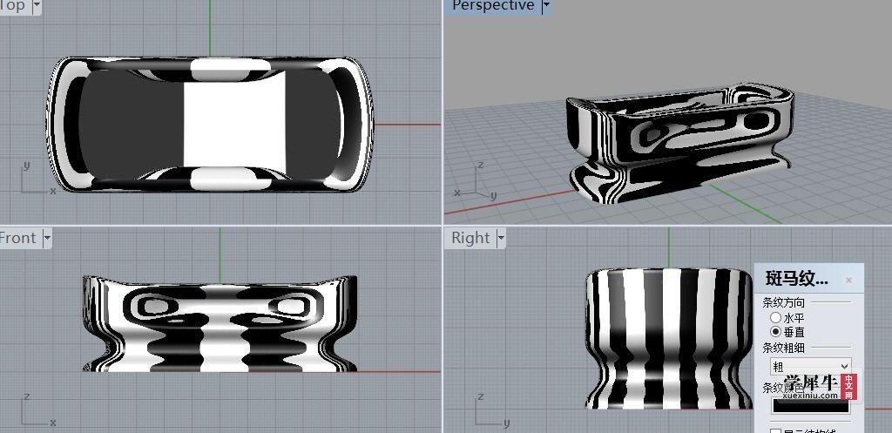Select the zebra-striped model in Top viewport
Image resolution: width=892 pixels, height=433 pixels.
click(x=210, y=124)
